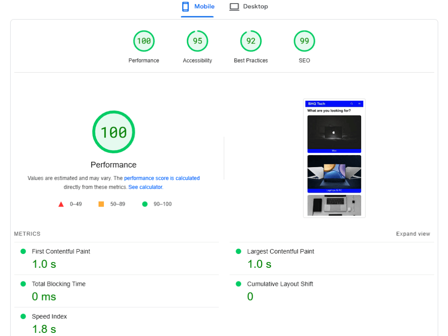Click 'Speed Index' metric label

tap(49, 317)
